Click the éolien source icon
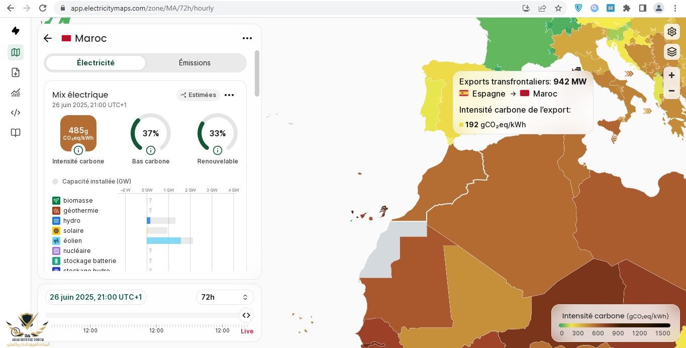 56,241
